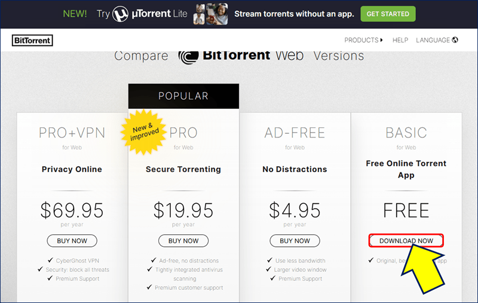Viewport: 478px width, 303px height.
Task: Click the globe icon next to LANGUAGE
Action: tap(455, 40)
